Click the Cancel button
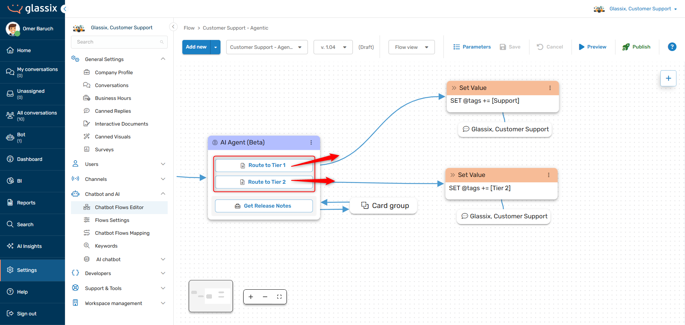 (x=550, y=47)
